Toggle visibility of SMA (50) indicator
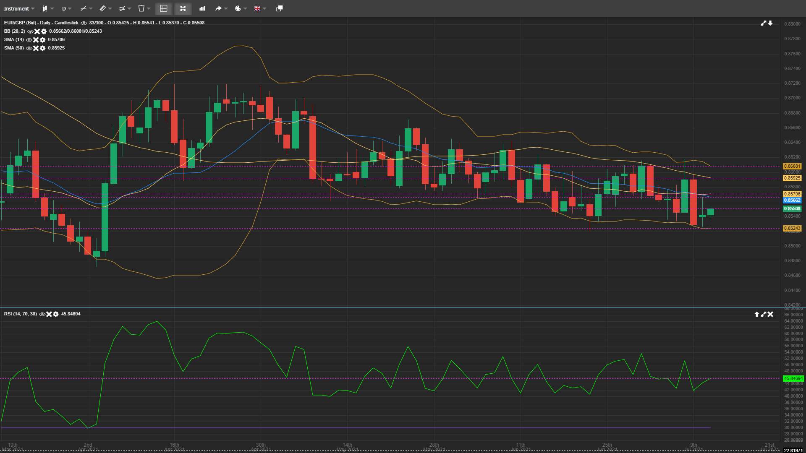This screenshot has width=806, height=453. point(29,48)
